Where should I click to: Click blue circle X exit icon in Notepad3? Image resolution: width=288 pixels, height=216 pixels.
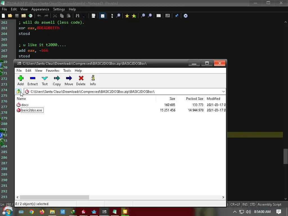pyautogui.click(x=186, y=16)
